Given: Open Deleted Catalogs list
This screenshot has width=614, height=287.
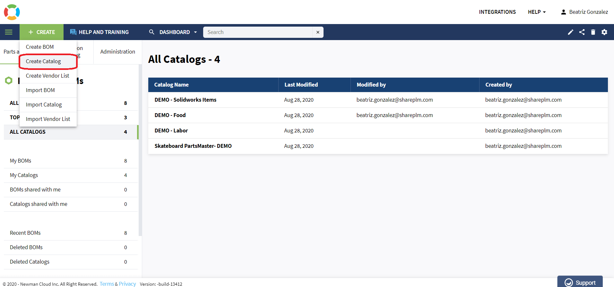Looking at the screenshot, I should click(x=71, y=262).
